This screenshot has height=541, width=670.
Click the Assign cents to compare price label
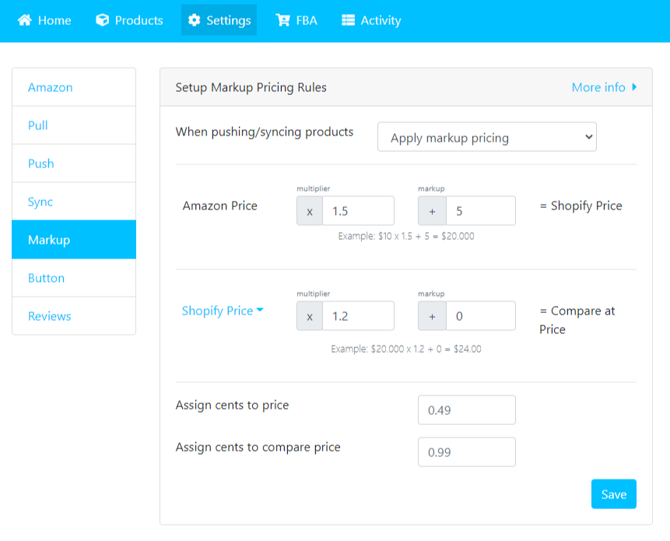click(x=258, y=447)
